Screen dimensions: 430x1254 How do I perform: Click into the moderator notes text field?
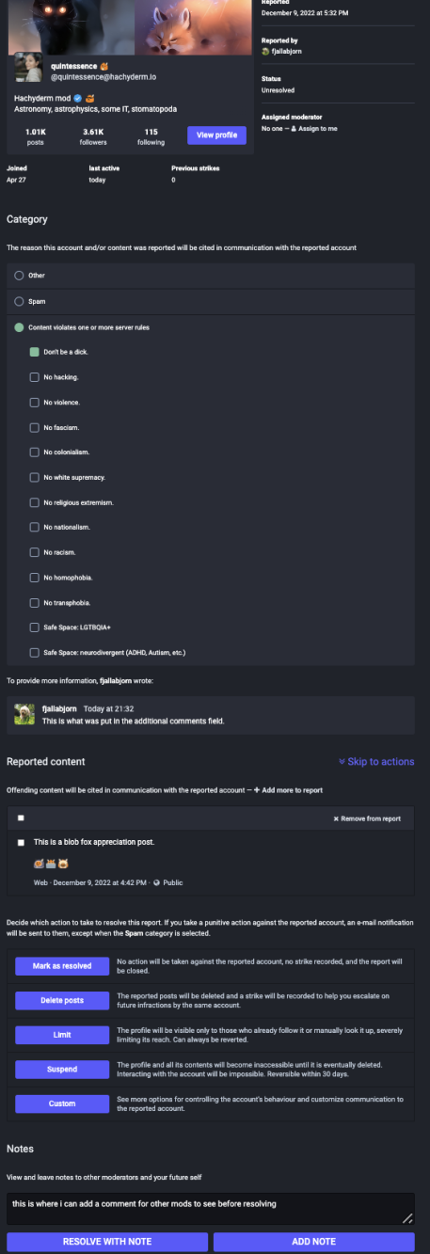click(211, 1208)
